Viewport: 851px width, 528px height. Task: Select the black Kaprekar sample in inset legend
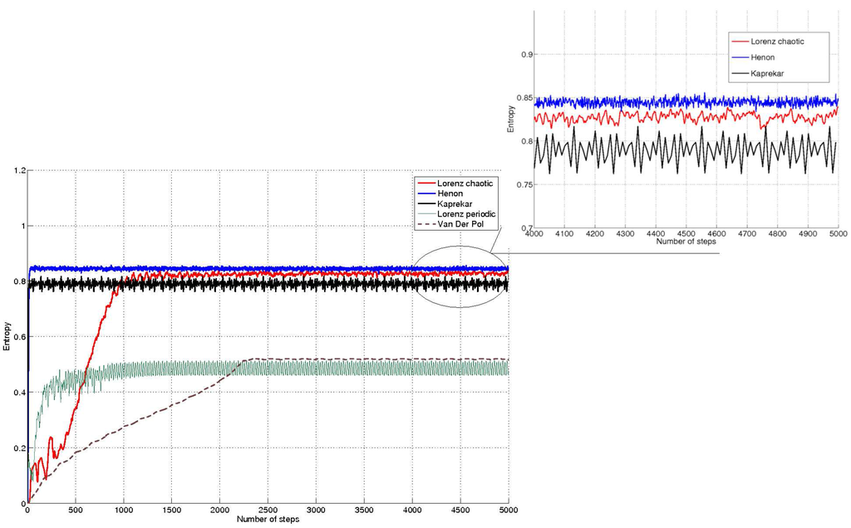740,73
